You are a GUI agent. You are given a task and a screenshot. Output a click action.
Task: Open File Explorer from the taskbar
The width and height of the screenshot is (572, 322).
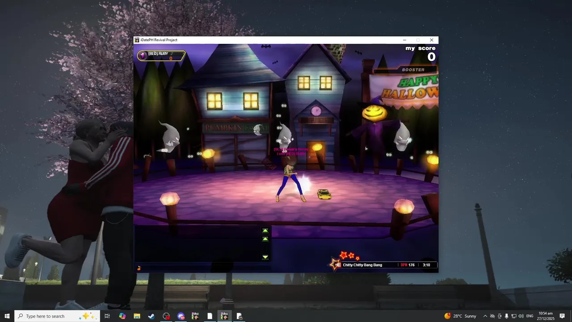[x=137, y=316]
